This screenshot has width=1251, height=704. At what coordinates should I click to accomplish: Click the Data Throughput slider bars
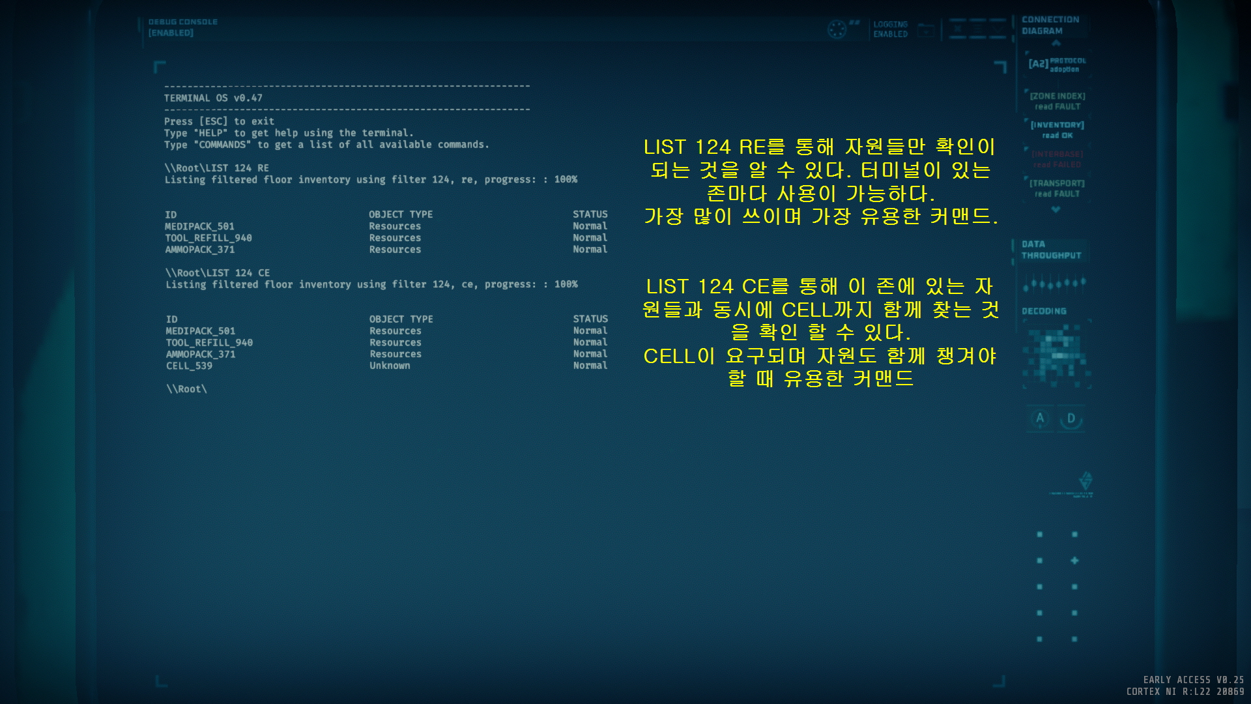coord(1054,284)
